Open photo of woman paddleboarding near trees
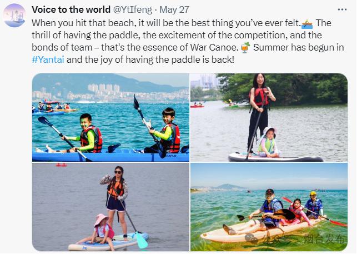357x254 pixels. pos(269,117)
